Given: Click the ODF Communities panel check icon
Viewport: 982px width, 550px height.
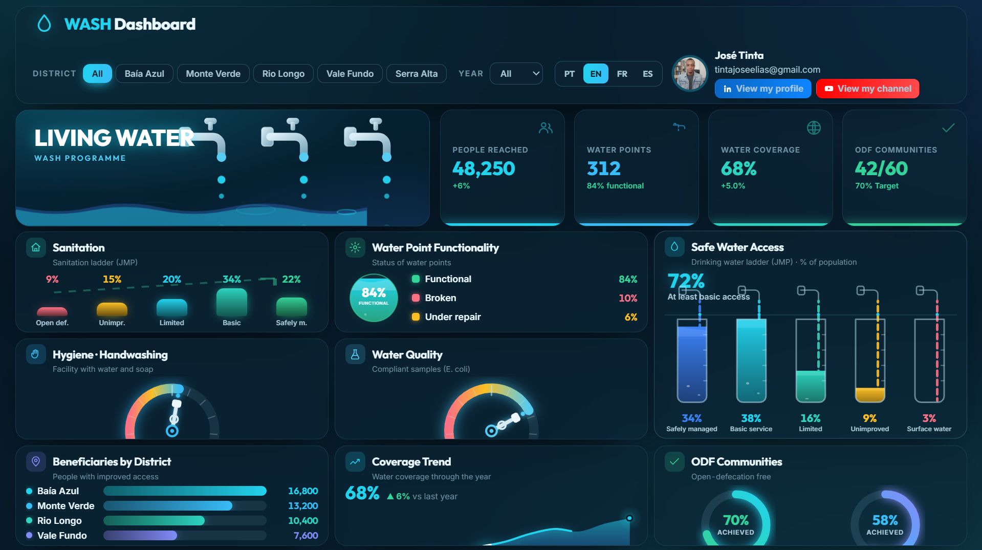Looking at the screenshot, I should 674,461.
